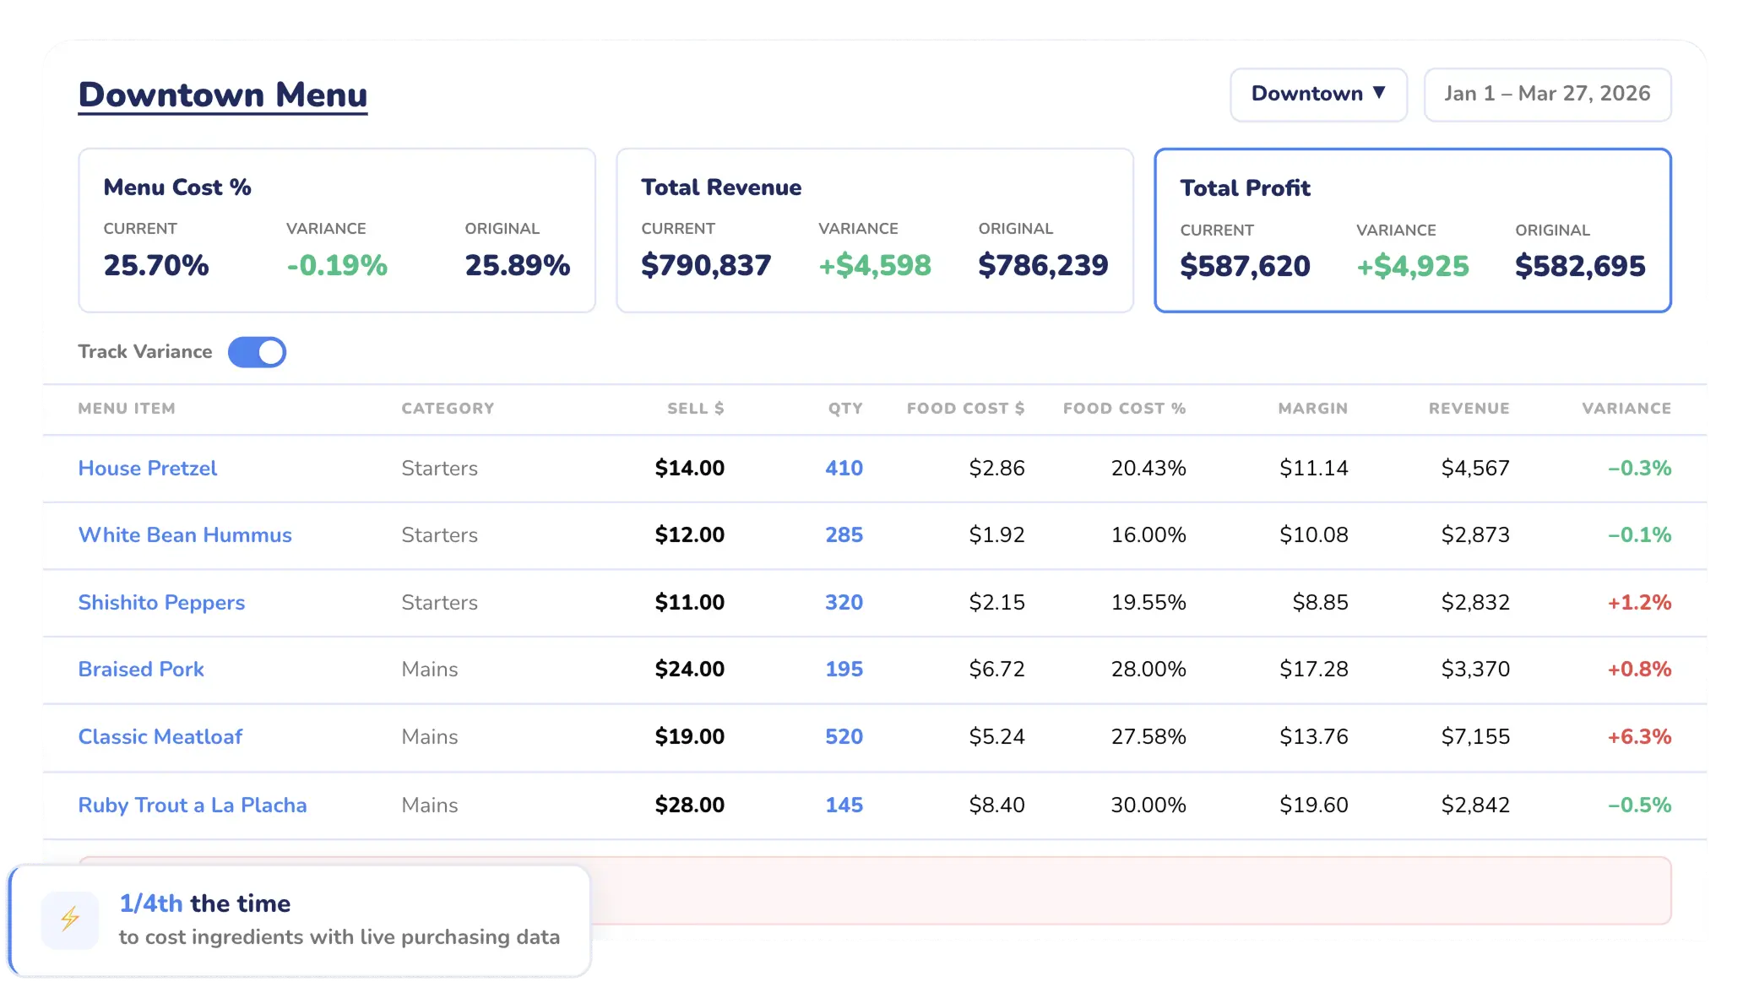
Task: Sort by the Variance column header
Action: click(1626, 409)
